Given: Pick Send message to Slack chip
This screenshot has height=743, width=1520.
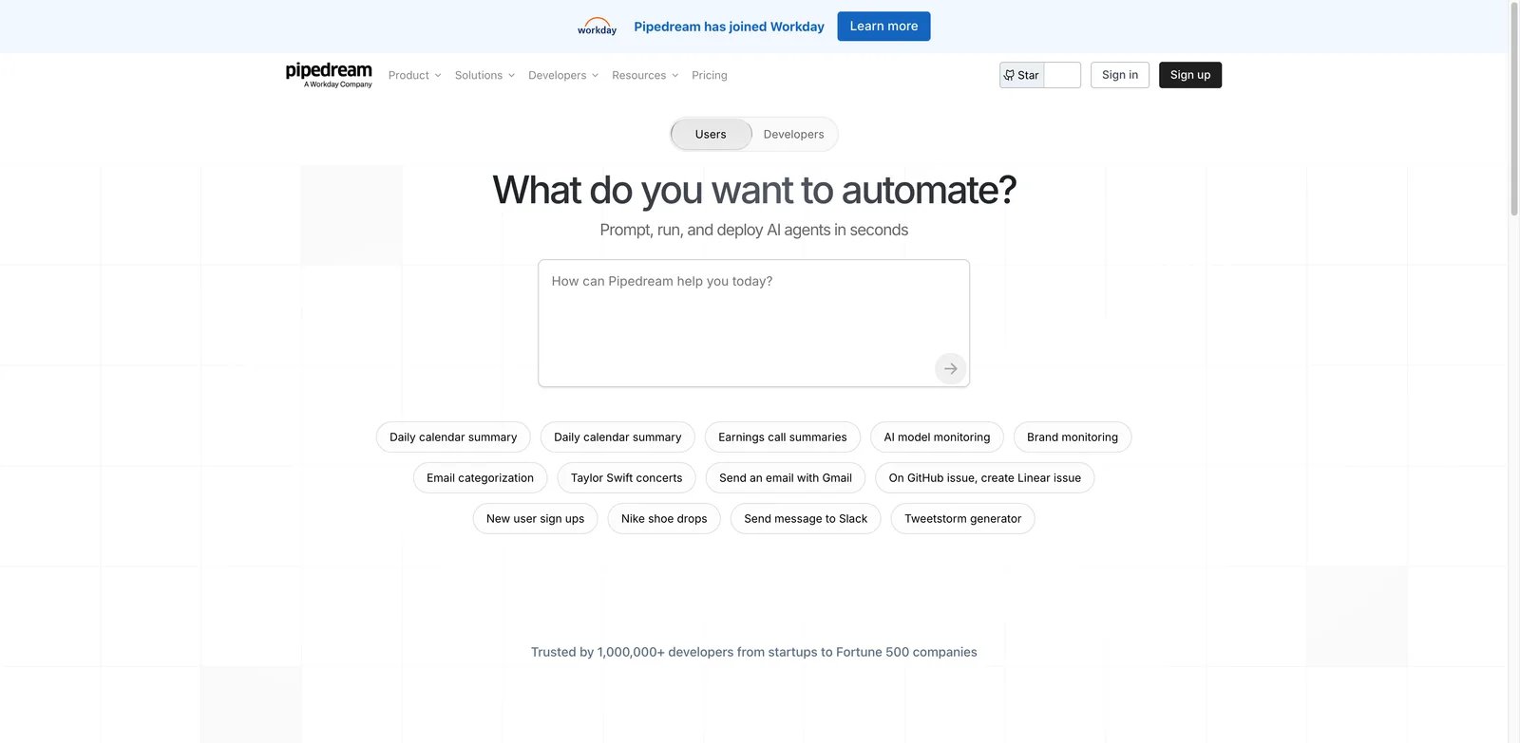Looking at the screenshot, I should pos(806,519).
